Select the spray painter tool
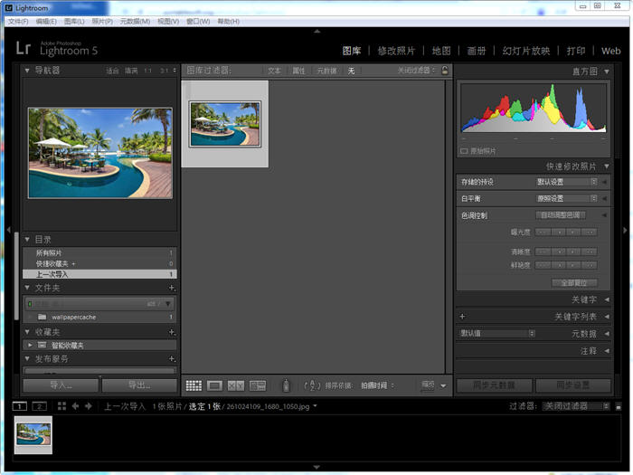The height and width of the screenshot is (475, 633). [x=286, y=385]
